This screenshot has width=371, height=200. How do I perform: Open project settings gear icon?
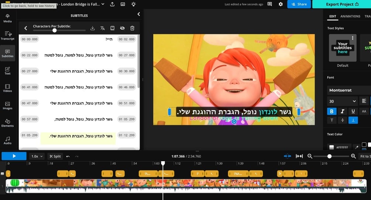[281, 4]
